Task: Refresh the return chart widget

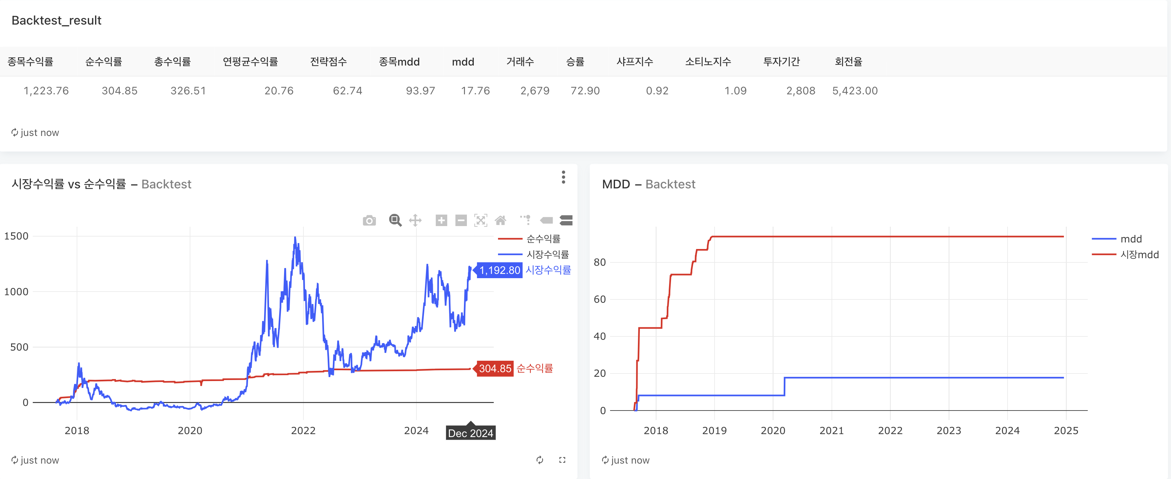Action: click(540, 460)
